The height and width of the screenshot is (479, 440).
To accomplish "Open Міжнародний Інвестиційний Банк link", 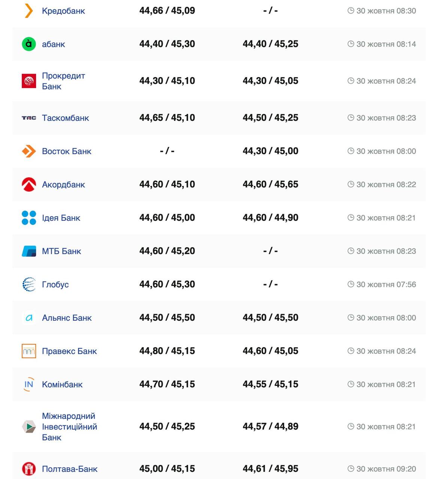I will point(69,427).
